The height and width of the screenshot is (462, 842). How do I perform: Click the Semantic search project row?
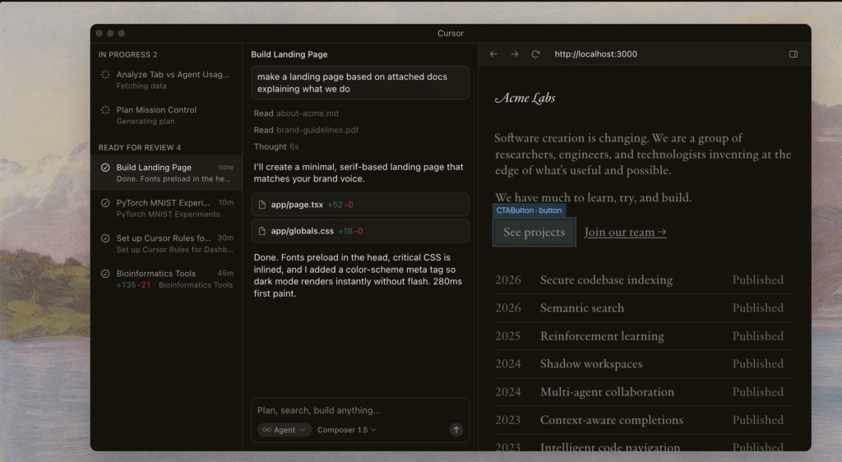(645, 308)
